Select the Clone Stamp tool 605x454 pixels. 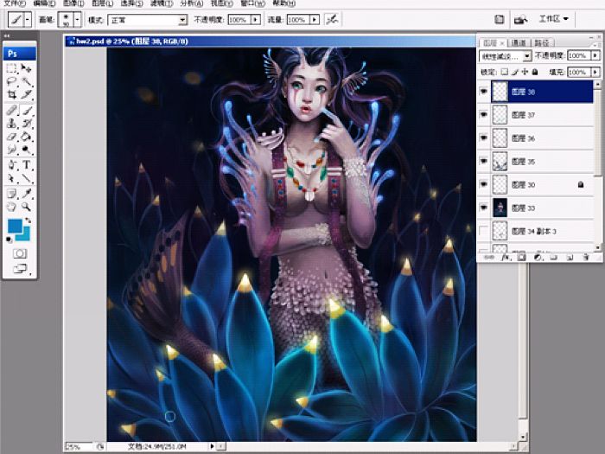pyautogui.click(x=11, y=124)
